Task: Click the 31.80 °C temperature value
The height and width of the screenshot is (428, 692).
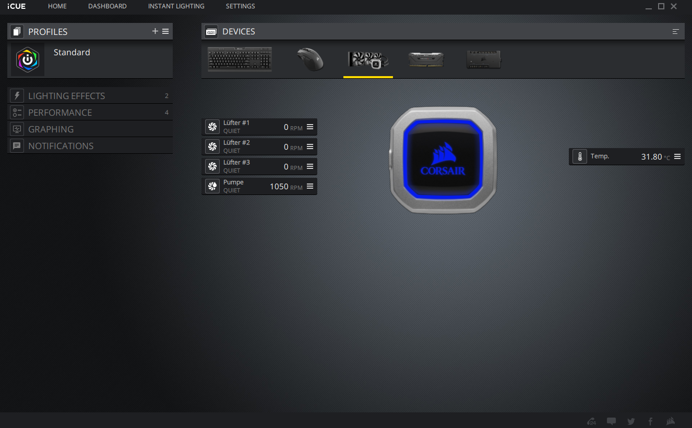Action: tap(655, 157)
